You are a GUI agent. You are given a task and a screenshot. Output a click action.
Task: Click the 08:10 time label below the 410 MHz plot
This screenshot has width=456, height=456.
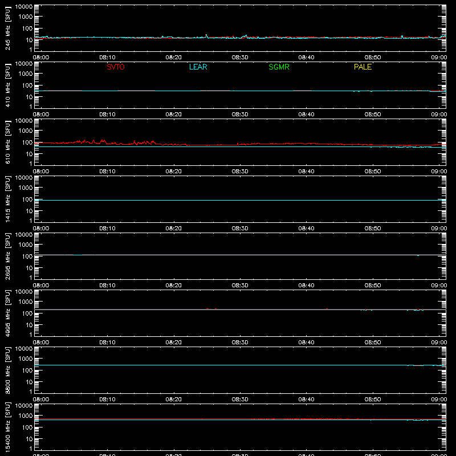107,115
